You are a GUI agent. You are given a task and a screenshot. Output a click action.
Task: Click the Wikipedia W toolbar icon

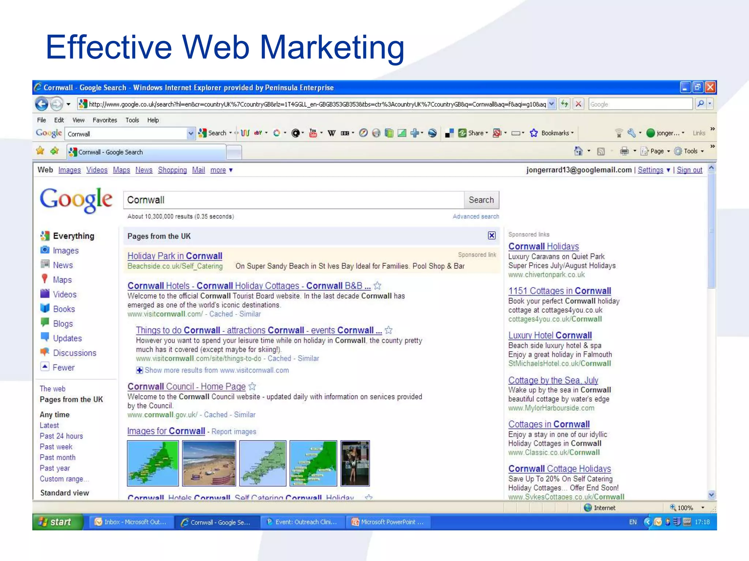pyautogui.click(x=331, y=133)
